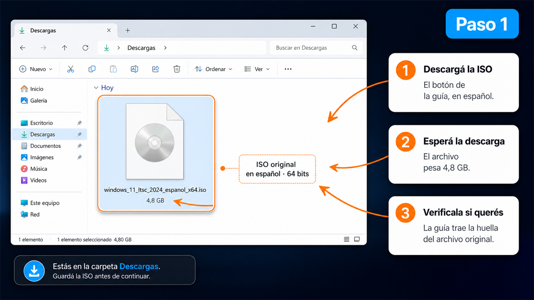Expand the Ordenar sort dropdown
The width and height of the screenshot is (534, 300).
click(213, 69)
